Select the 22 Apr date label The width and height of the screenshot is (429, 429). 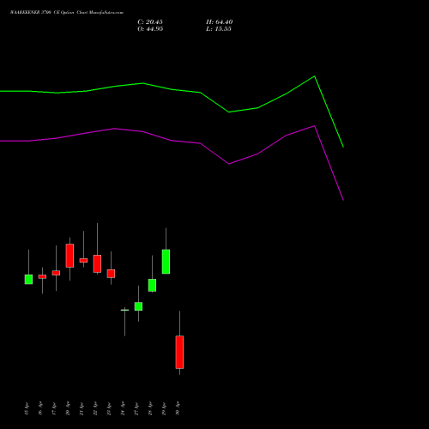pos(95,408)
